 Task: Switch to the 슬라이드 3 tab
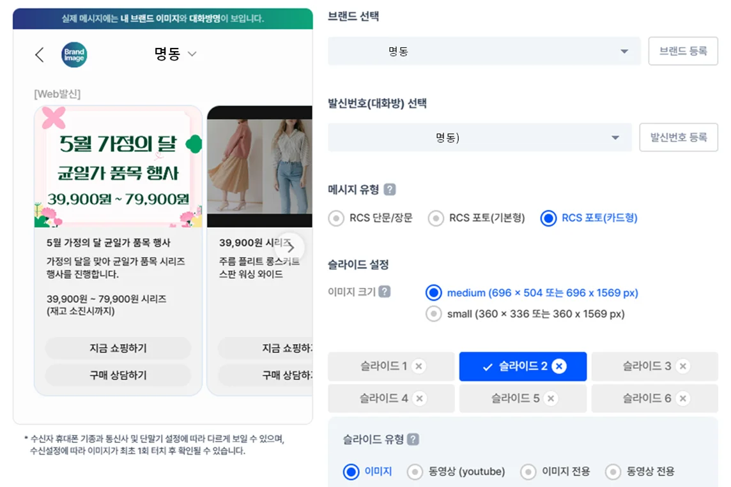pyautogui.click(x=655, y=366)
